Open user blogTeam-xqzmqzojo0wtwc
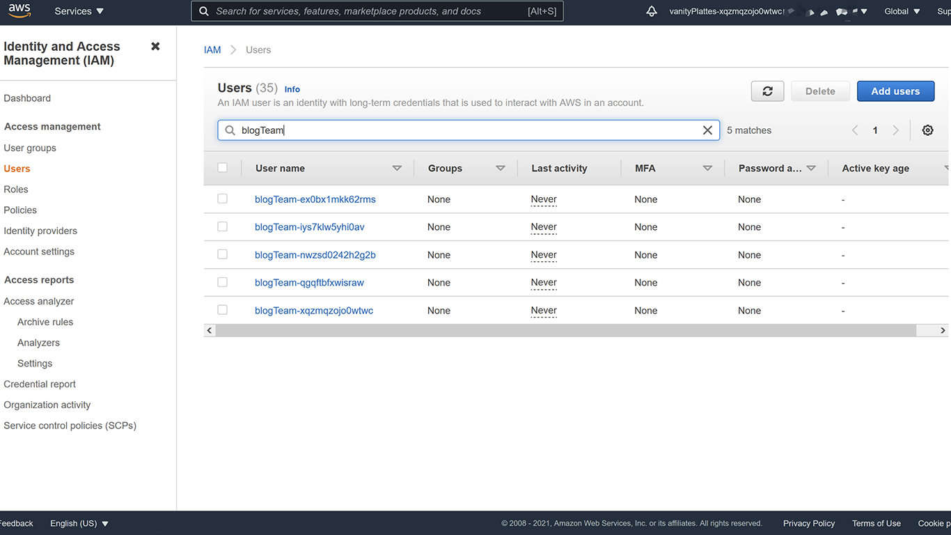The width and height of the screenshot is (951, 535). 314,311
